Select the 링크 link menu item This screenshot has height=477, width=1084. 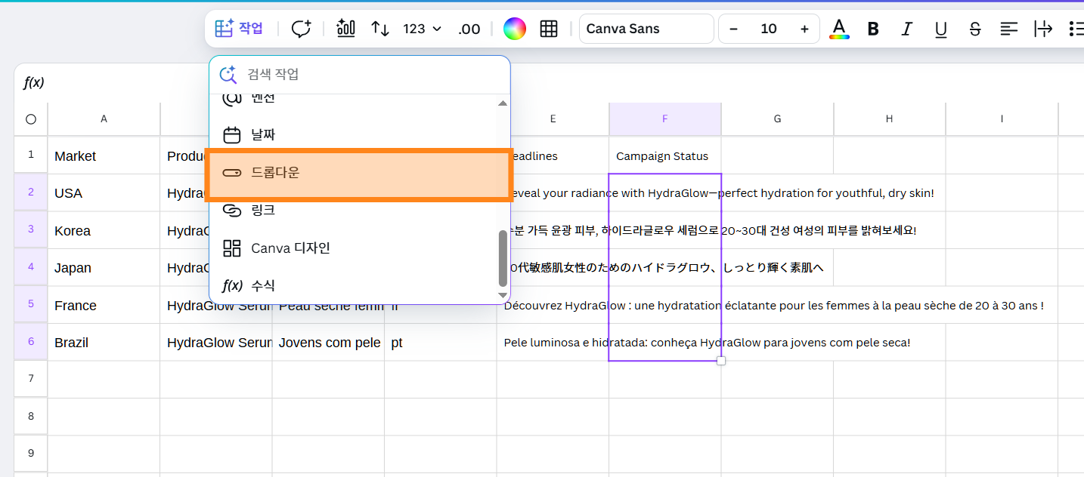pos(352,210)
